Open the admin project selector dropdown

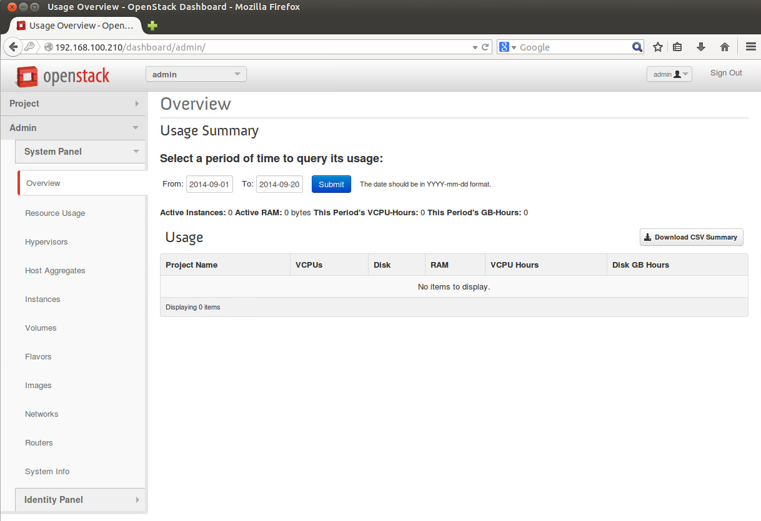(196, 74)
